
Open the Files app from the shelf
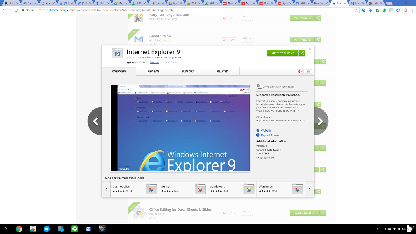pos(47,229)
